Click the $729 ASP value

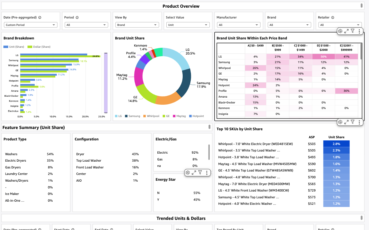[x=312, y=191]
